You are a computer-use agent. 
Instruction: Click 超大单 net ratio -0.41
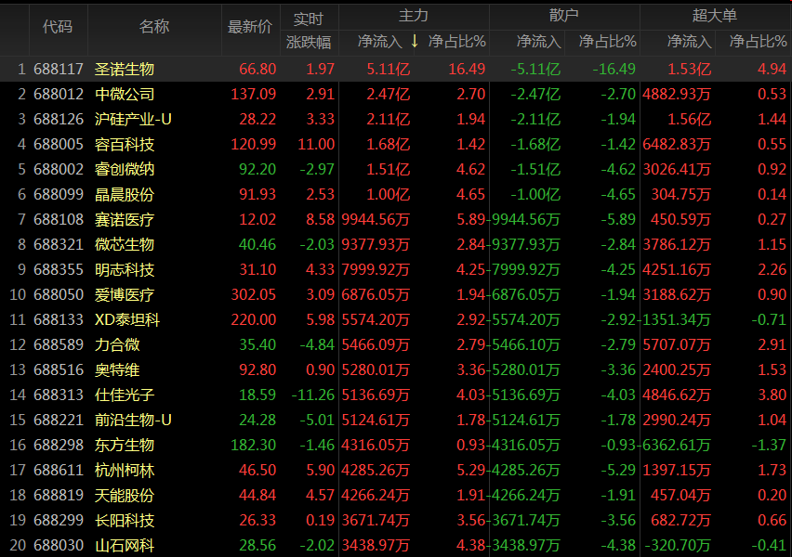coord(769,546)
